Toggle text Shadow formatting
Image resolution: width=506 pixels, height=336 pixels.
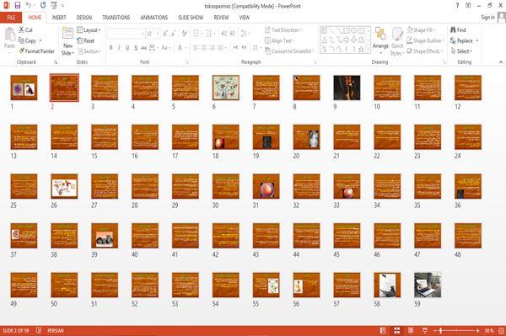(136, 48)
